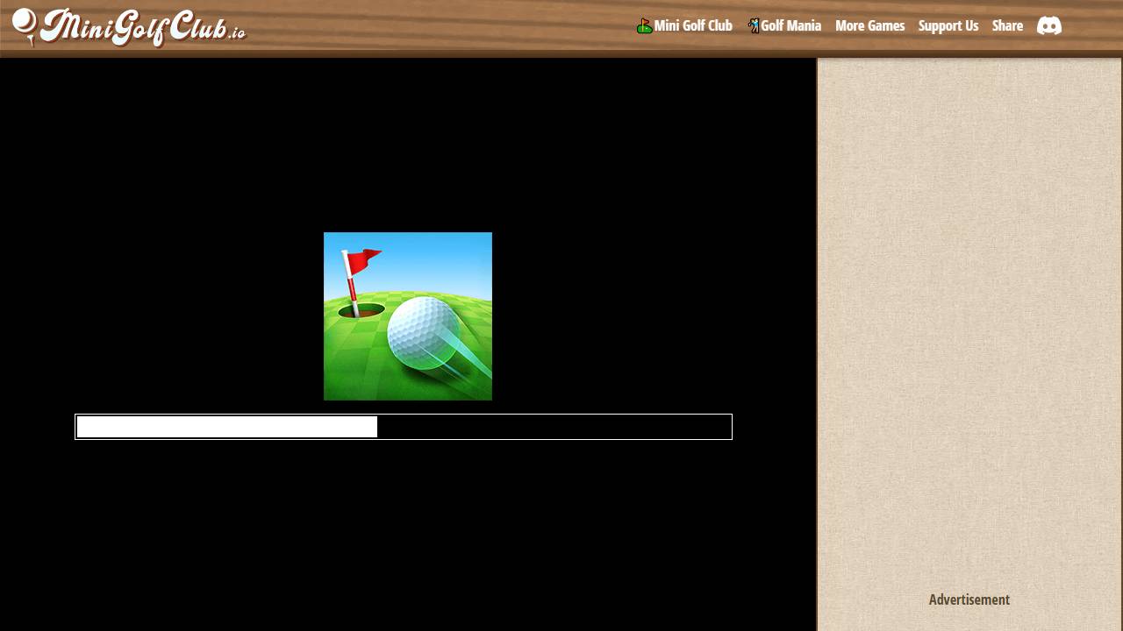Go to Support Us
This screenshot has height=631, width=1123.
(948, 25)
